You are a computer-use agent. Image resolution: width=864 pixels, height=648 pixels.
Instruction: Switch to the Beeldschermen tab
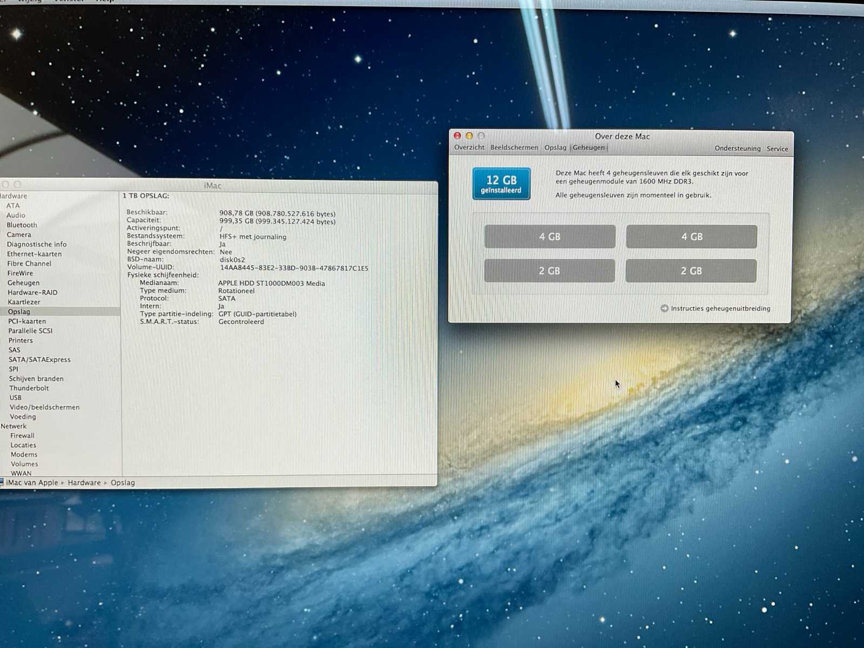point(514,147)
